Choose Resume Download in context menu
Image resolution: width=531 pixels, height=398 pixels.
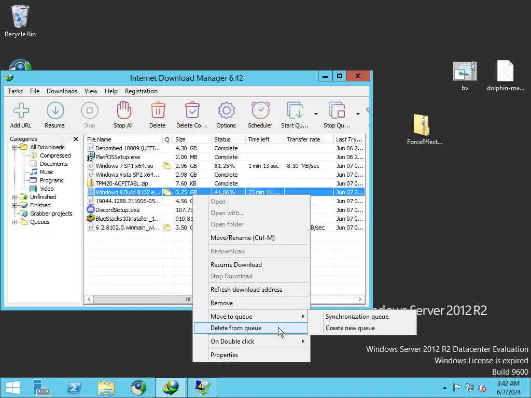pyautogui.click(x=251, y=265)
